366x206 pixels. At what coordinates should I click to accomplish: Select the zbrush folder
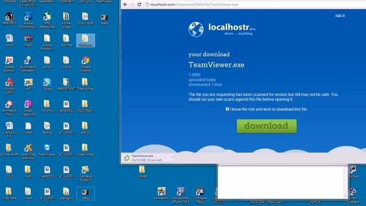point(47,62)
